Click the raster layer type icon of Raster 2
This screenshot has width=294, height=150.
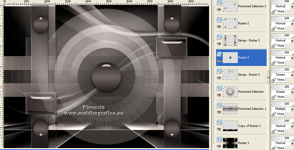[219, 20]
